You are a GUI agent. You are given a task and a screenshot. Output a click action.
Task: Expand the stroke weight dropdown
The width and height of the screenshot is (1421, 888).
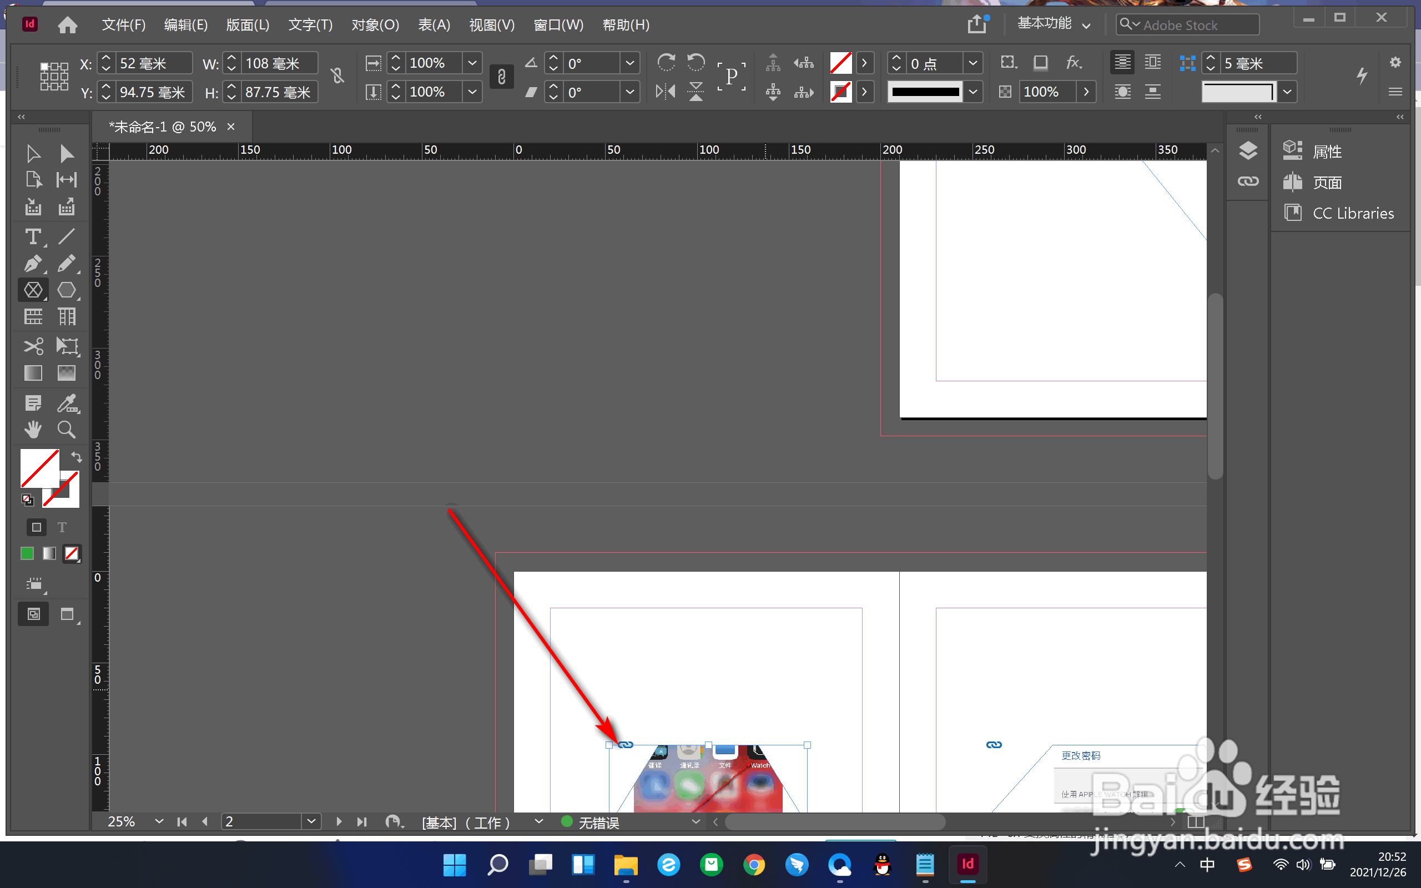pos(972,63)
